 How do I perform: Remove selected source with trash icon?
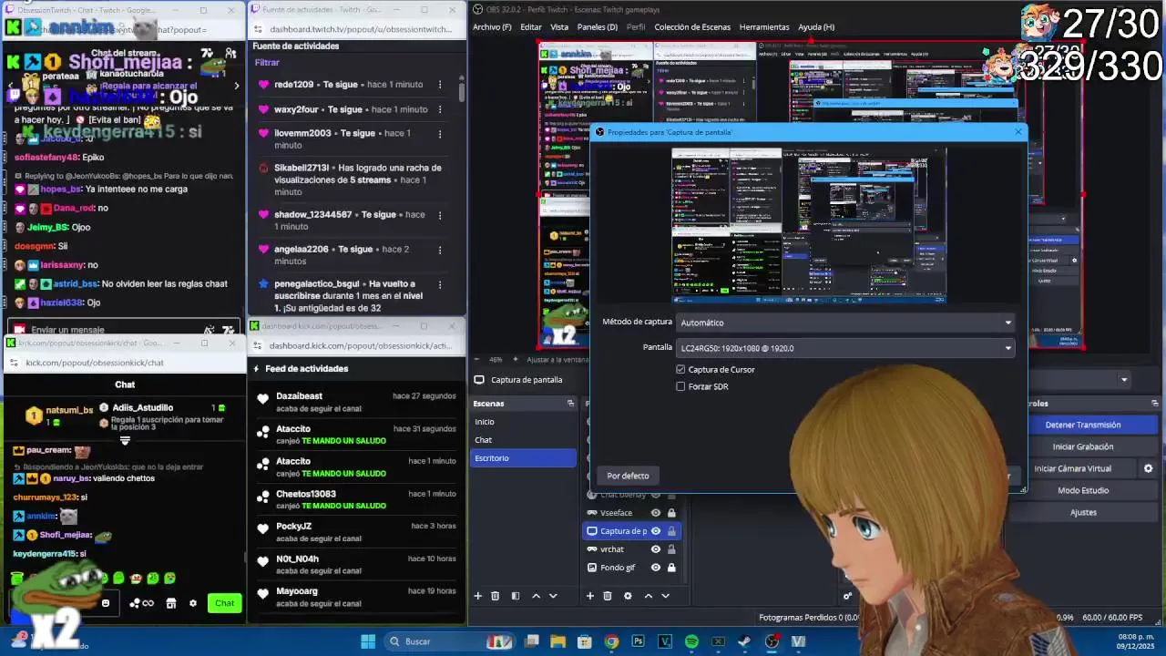click(x=608, y=596)
